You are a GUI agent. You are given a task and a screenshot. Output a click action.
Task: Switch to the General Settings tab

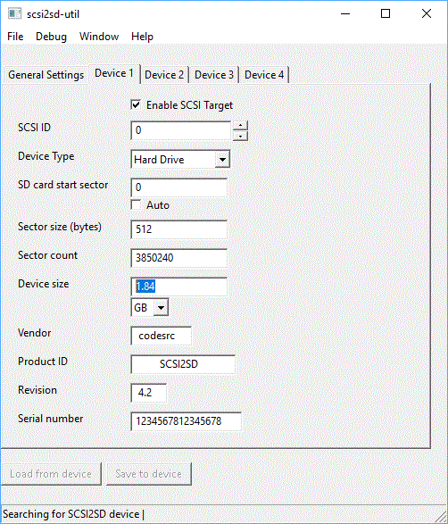coord(46,74)
